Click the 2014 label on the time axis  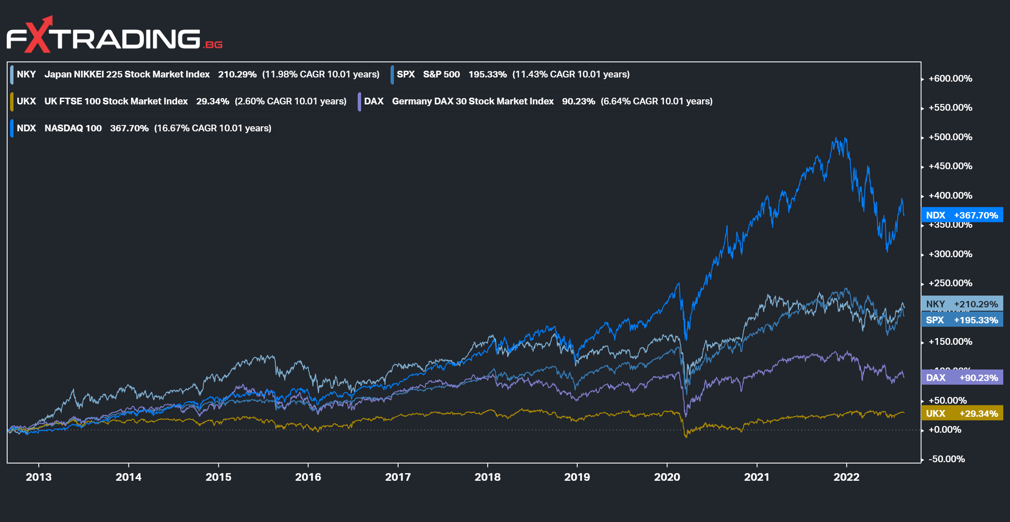129,477
